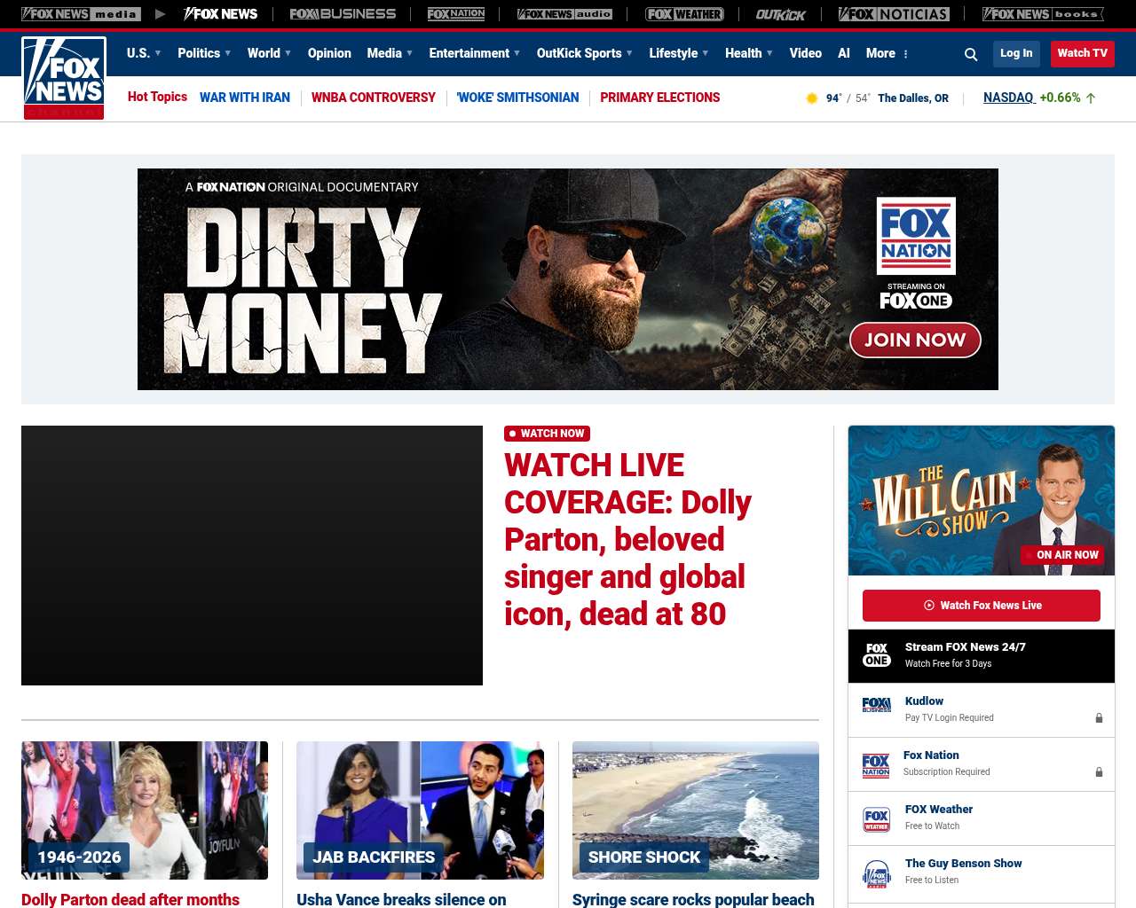Click The Guy Benson Show radio icon
1136x908 pixels.
876,873
